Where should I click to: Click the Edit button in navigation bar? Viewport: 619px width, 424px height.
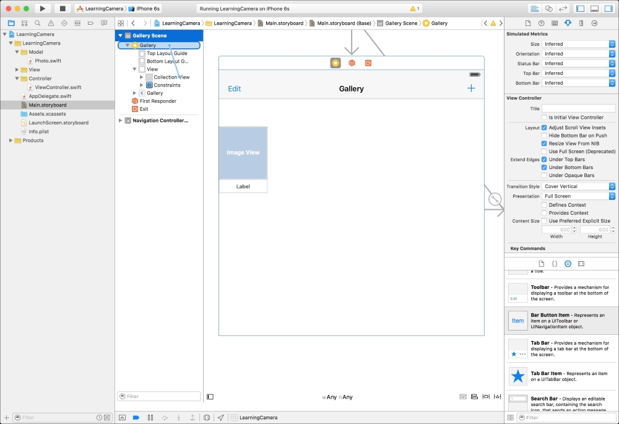(x=235, y=89)
